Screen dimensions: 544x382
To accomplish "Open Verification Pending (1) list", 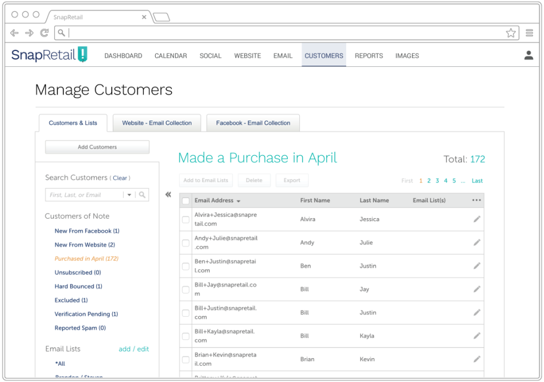I will [x=86, y=314].
